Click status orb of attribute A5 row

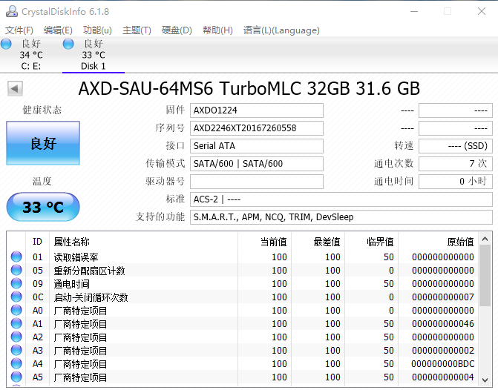[x=16, y=377]
